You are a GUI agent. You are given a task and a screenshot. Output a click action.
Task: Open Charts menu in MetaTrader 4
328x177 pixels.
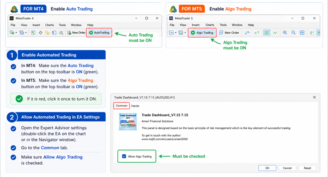50,25
